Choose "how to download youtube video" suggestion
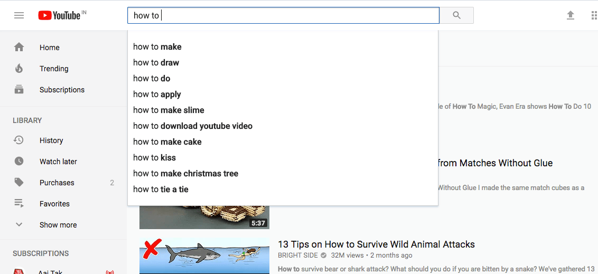The width and height of the screenshot is (598, 274). click(193, 126)
